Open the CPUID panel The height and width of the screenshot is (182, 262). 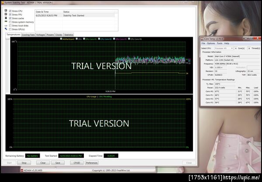pos(77,163)
